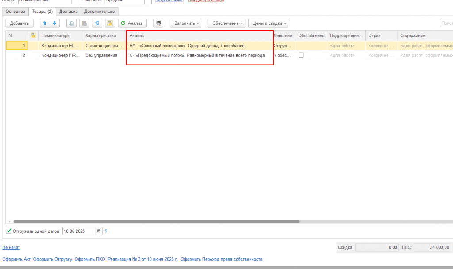Click the Анализ column header

click(199, 35)
